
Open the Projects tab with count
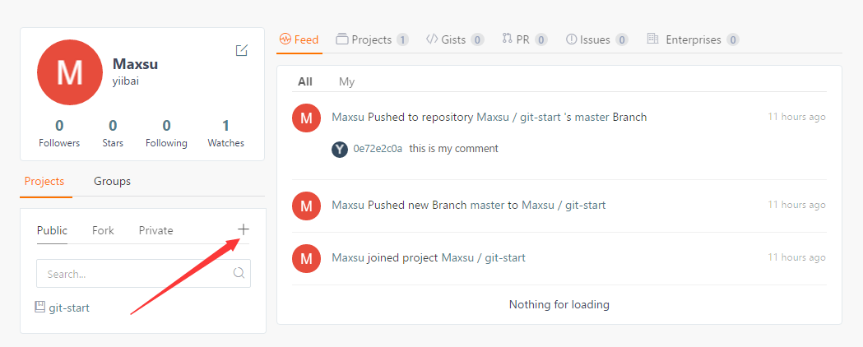[x=372, y=39]
